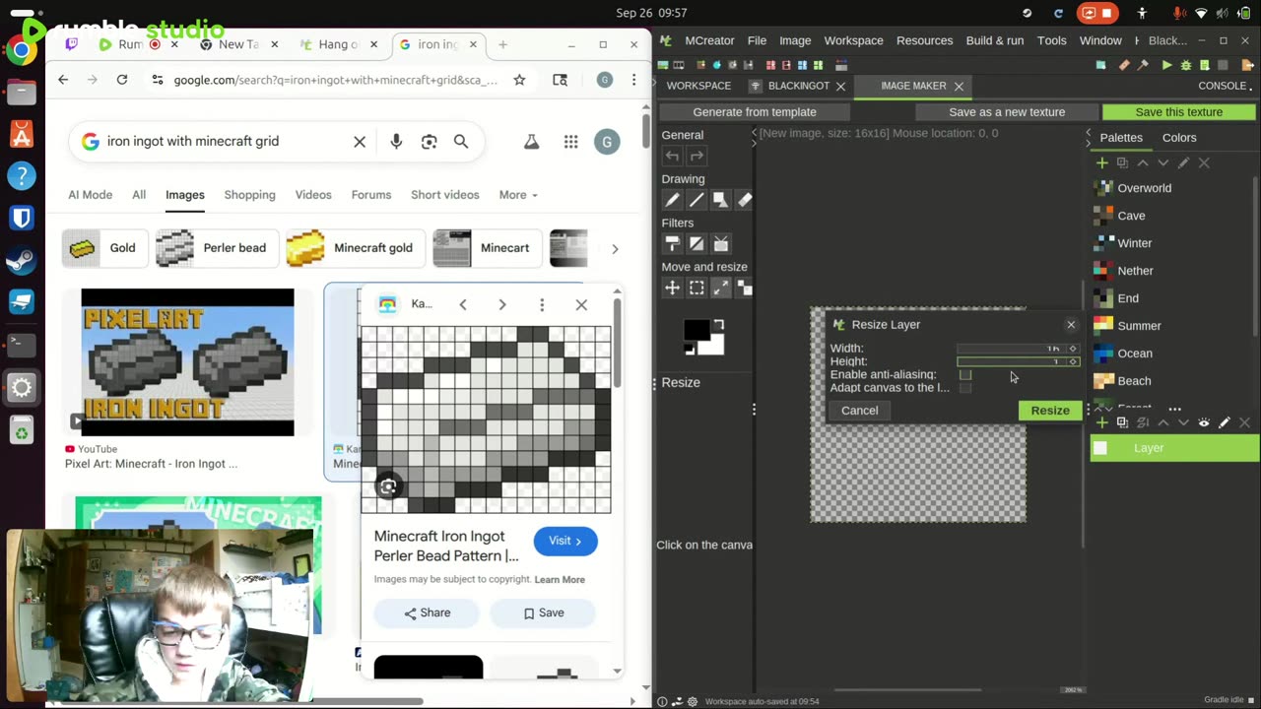1261x709 pixels.
Task: Select the Move layer tool
Action: (x=672, y=288)
